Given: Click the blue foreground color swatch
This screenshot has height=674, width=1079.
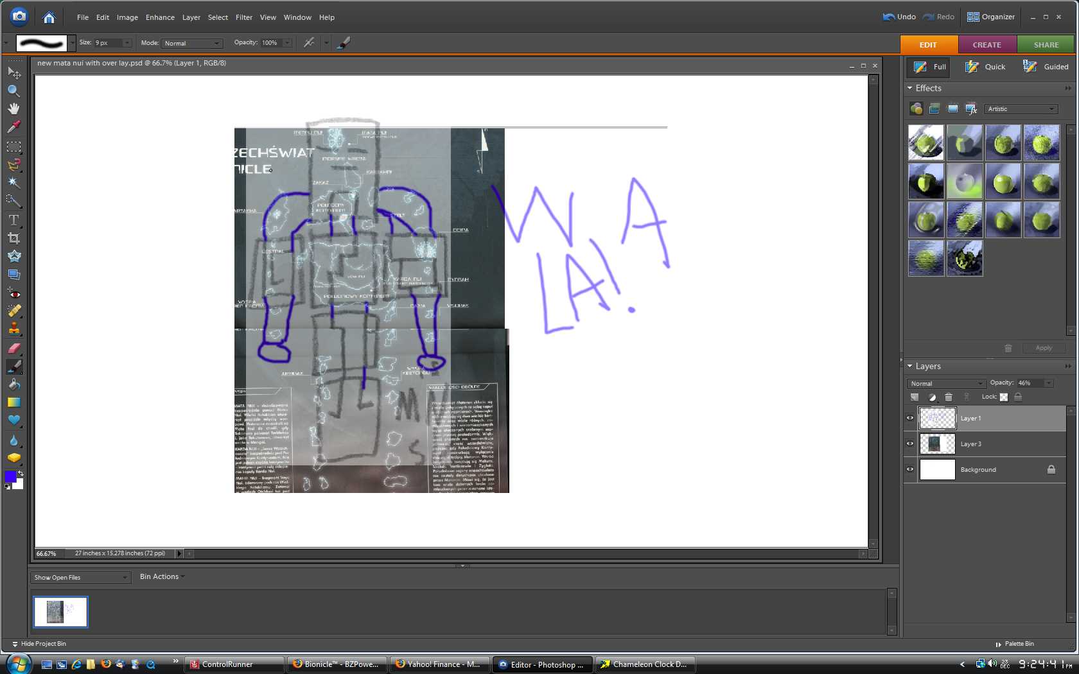Looking at the screenshot, I should (10, 476).
